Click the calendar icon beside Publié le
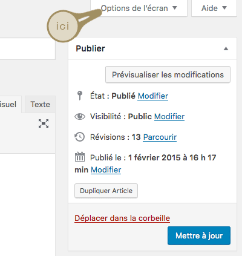This screenshot has width=242, height=256. pos(80,157)
